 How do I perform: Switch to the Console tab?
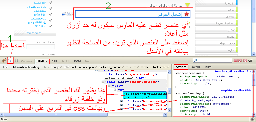[27, 61]
